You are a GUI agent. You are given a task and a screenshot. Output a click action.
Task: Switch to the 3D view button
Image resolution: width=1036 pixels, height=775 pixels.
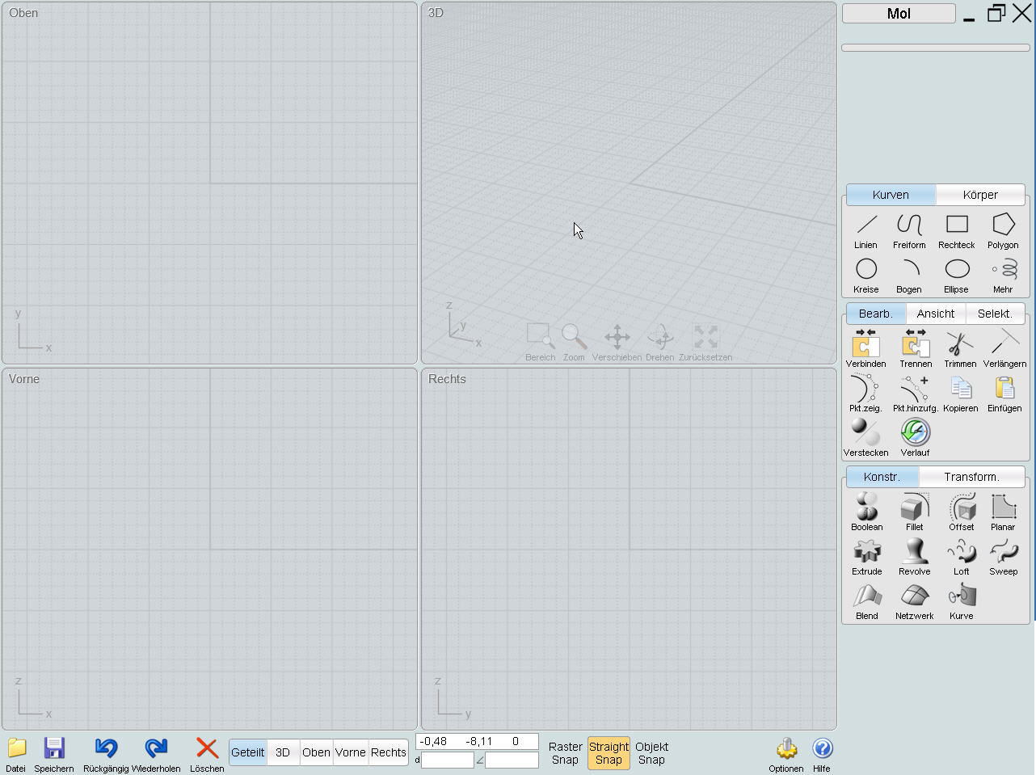tap(283, 752)
